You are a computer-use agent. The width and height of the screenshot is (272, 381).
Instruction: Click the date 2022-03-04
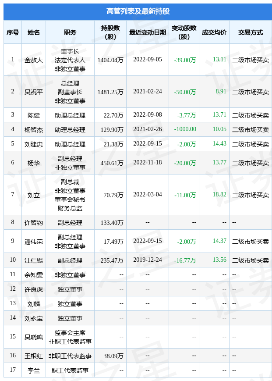point(148,194)
